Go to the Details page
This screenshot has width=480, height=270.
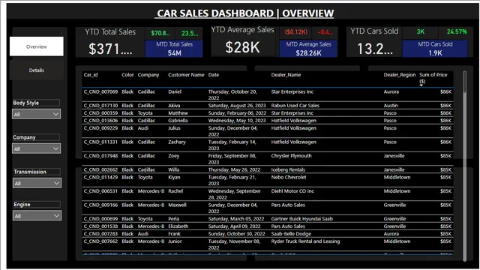click(x=37, y=70)
